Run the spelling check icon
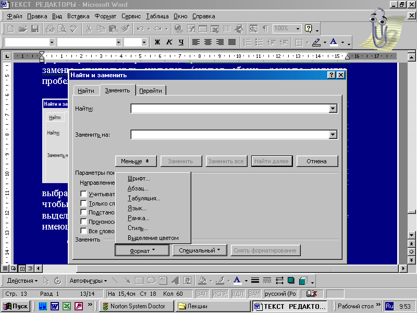 click(x=74, y=29)
